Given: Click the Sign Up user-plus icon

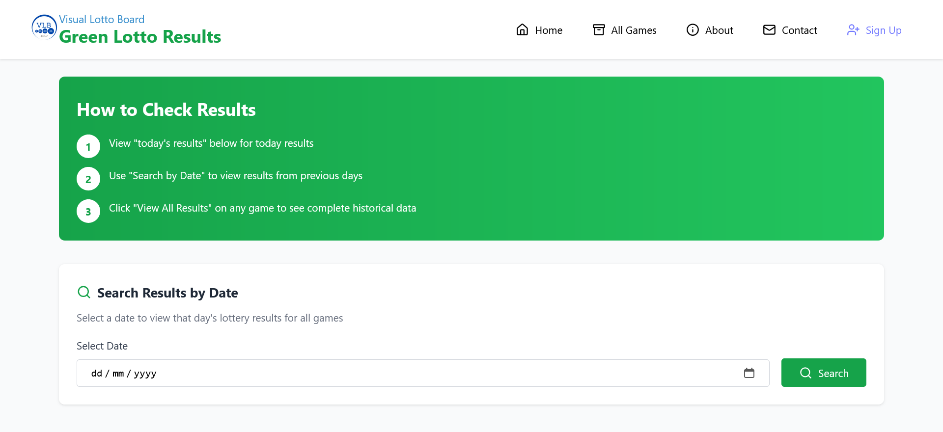Looking at the screenshot, I should 853,30.
